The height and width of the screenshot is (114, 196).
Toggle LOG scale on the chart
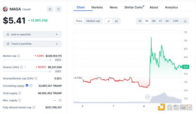(x=176, y=21)
